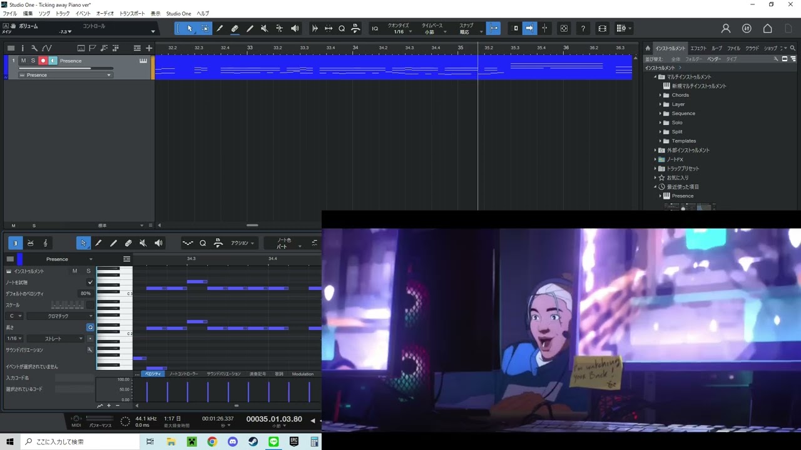801x450 pixels.
Task: Expand the Chords folder
Action: (660, 95)
